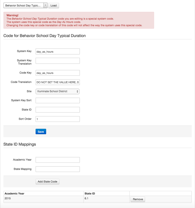Click the State Mapping input field
This screenshot has width=195, height=208.
click(58, 169)
